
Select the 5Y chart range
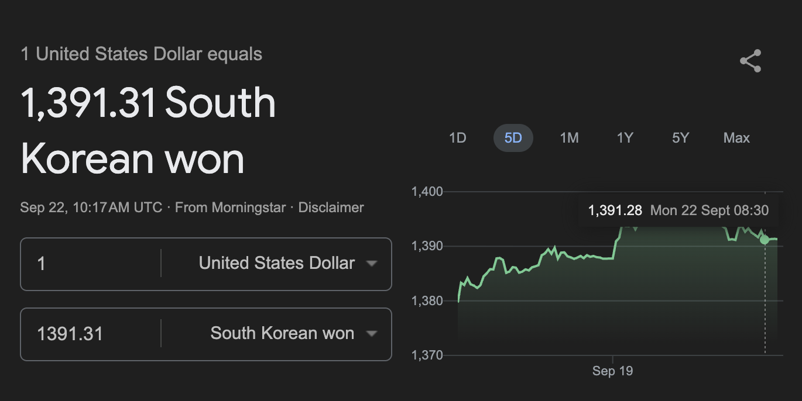(x=680, y=138)
